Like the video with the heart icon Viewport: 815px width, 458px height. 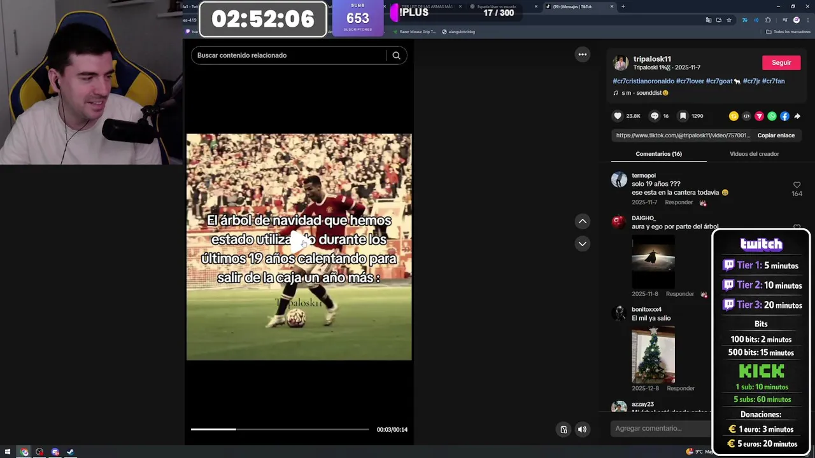point(617,116)
